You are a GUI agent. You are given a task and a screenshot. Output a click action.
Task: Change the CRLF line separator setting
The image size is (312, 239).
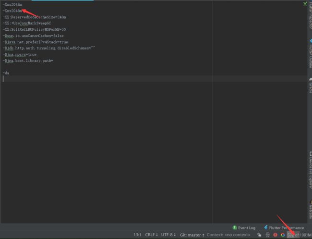click(151, 235)
